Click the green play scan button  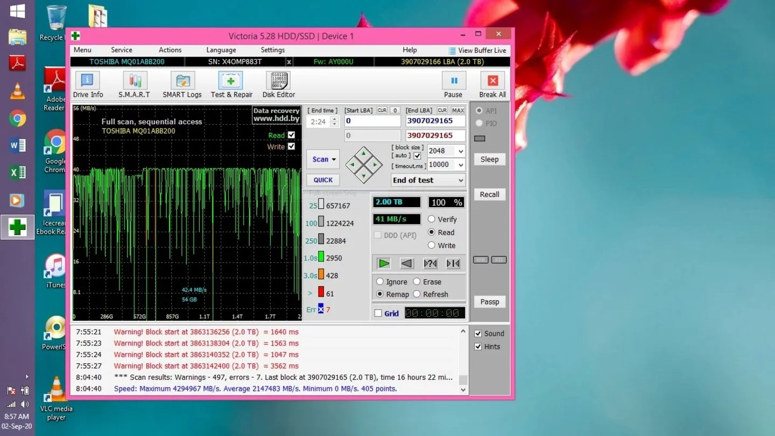click(x=384, y=263)
